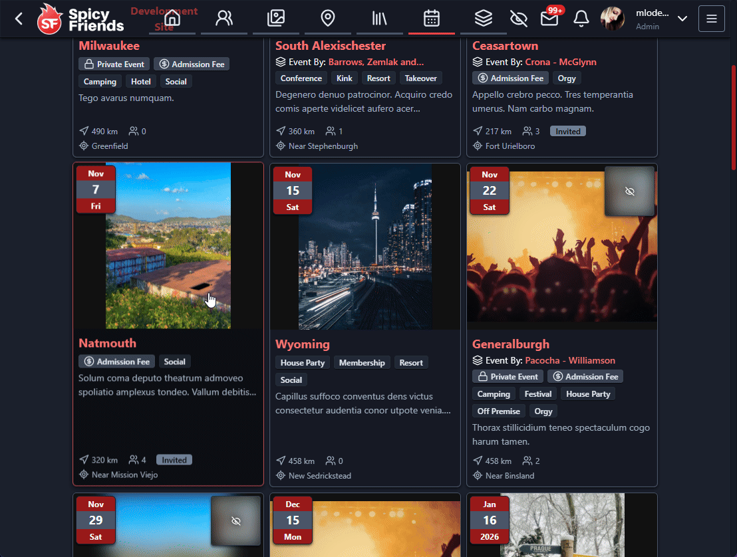Open the stacked layers groups icon
Image resolution: width=737 pixels, height=557 pixels.
[x=484, y=19]
